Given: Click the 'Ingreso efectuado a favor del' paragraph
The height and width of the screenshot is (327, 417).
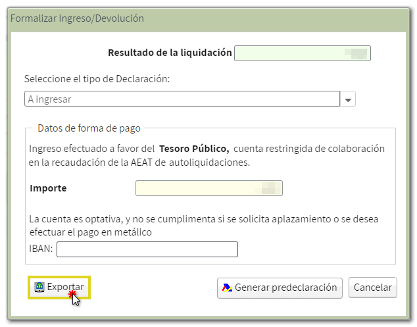Looking at the screenshot, I should coord(92,149).
